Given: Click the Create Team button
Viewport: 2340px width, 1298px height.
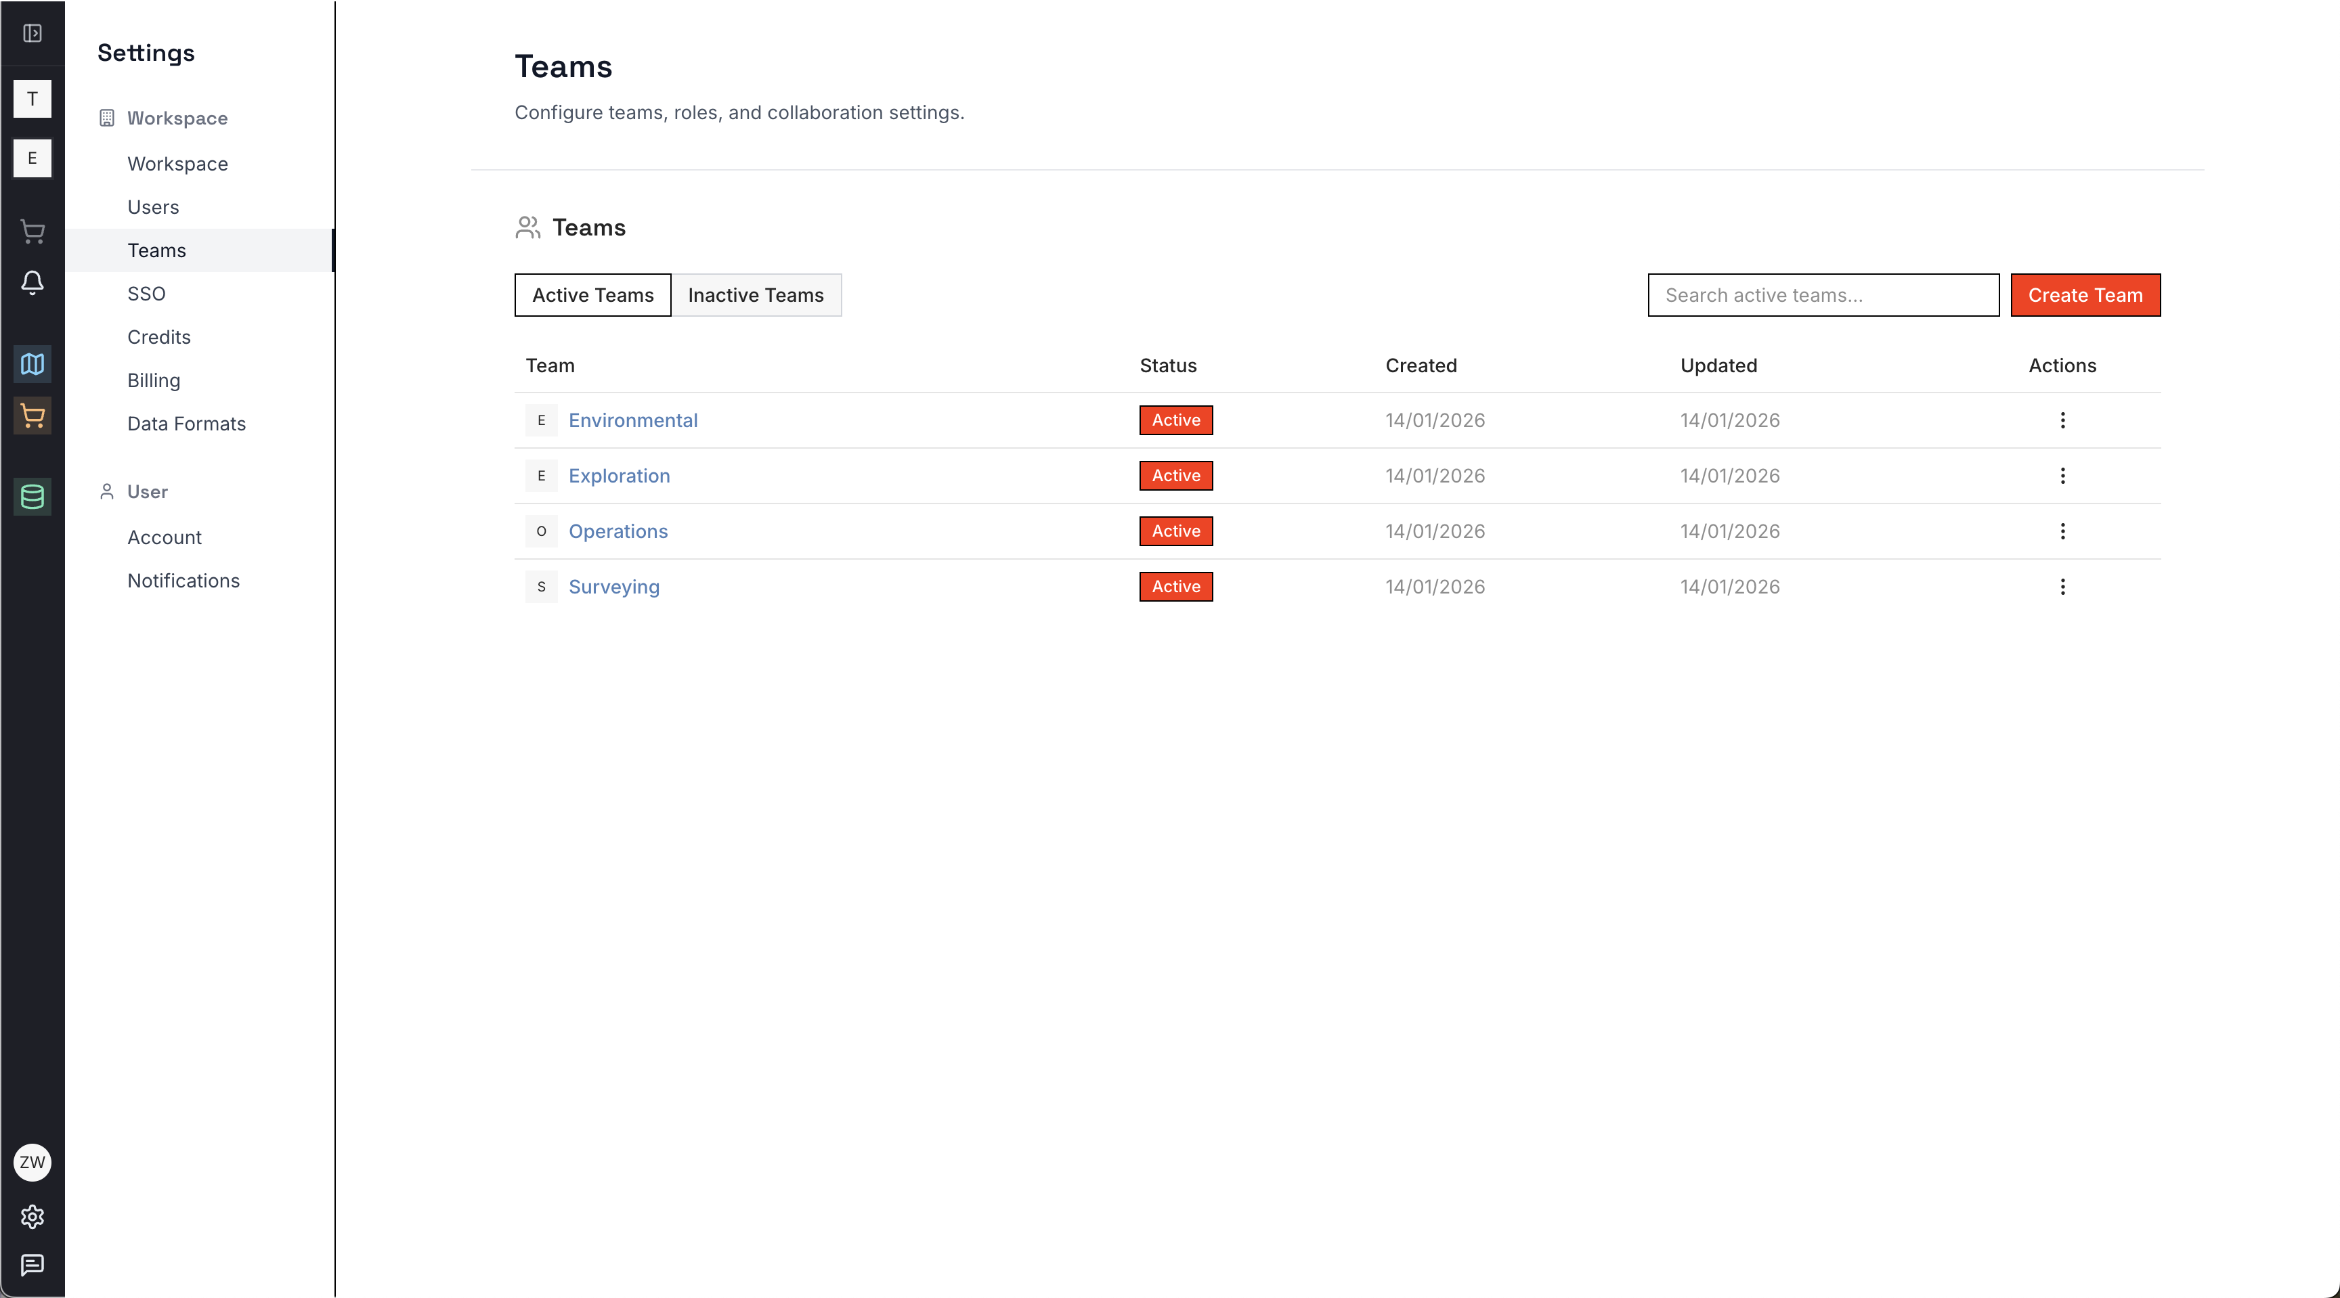Looking at the screenshot, I should pyautogui.click(x=2085, y=295).
